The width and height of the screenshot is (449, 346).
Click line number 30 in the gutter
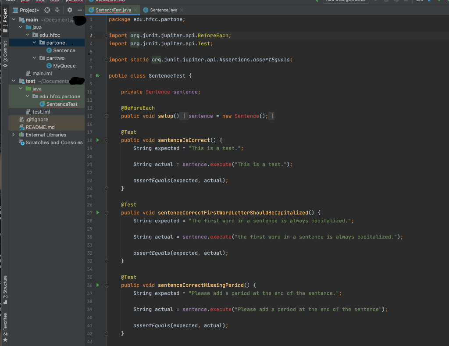click(x=89, y=237)
